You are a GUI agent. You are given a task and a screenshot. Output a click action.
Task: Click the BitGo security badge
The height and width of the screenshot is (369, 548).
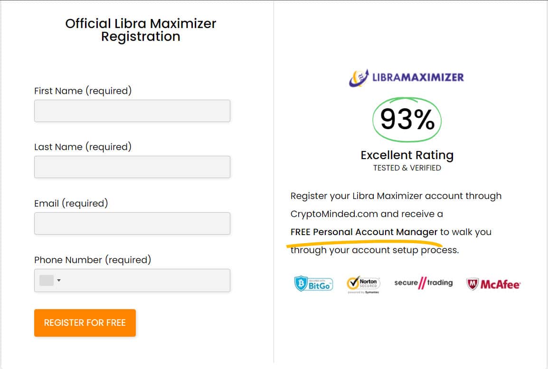pos(313,284)
